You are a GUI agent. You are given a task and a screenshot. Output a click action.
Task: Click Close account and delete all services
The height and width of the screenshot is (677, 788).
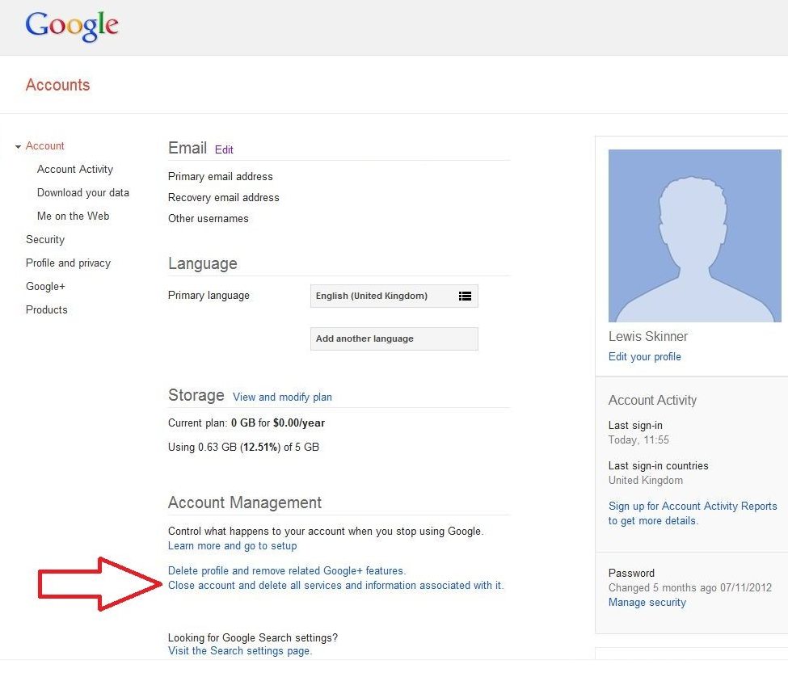click(335, 586)
